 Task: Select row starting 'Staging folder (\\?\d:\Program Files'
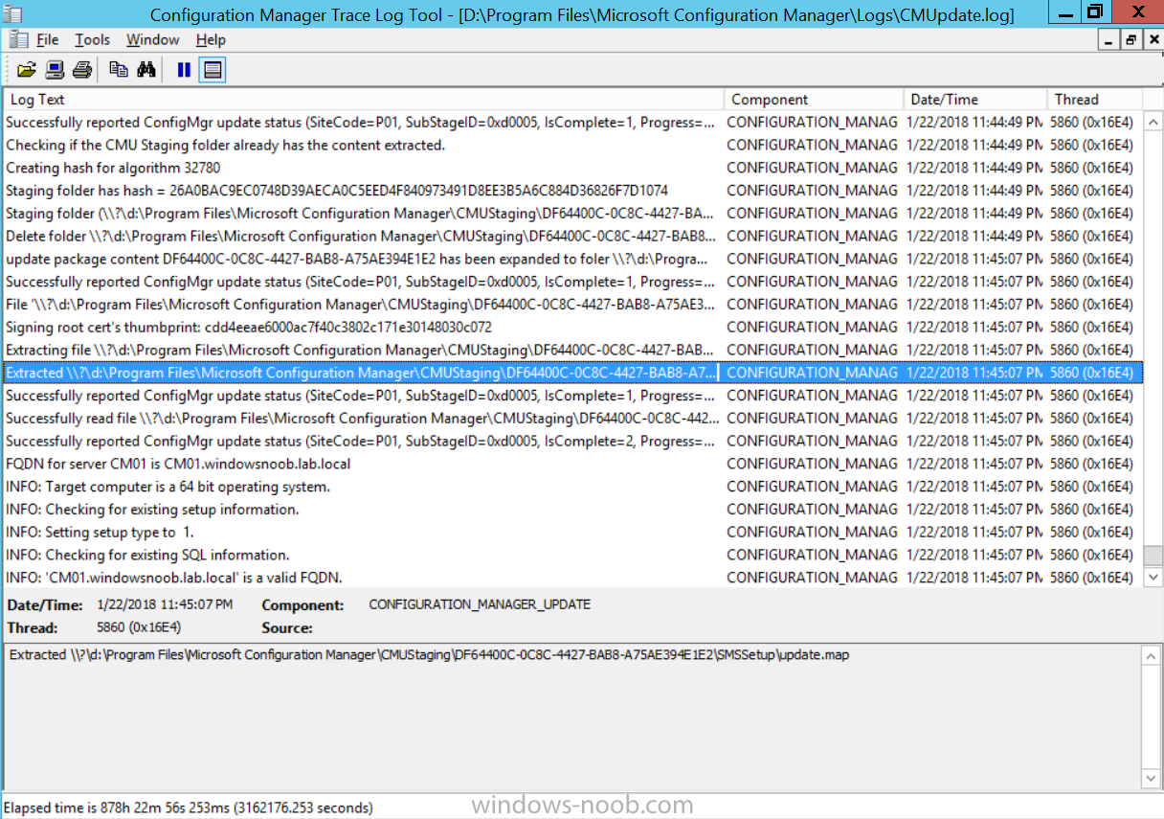pos(572,213)
